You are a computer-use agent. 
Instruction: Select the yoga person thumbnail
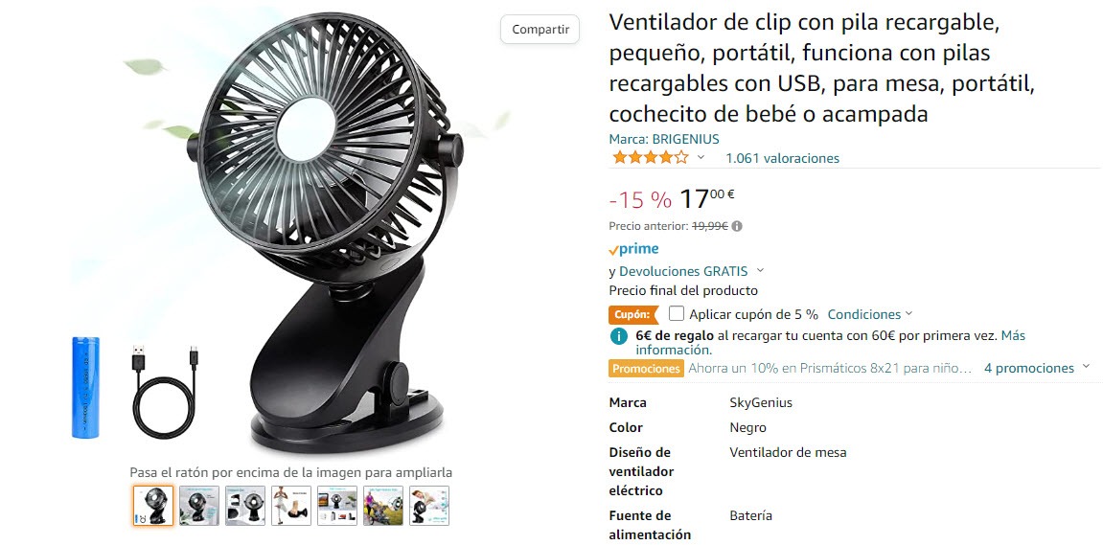pos(291,506)
